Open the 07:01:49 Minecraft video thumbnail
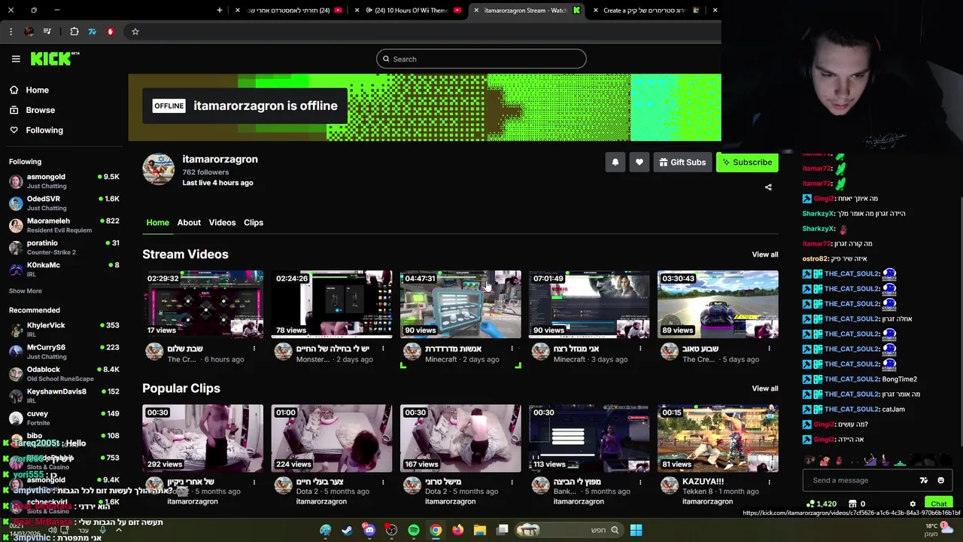This screenshot has height=542, width=963. (x=589, y=304)
